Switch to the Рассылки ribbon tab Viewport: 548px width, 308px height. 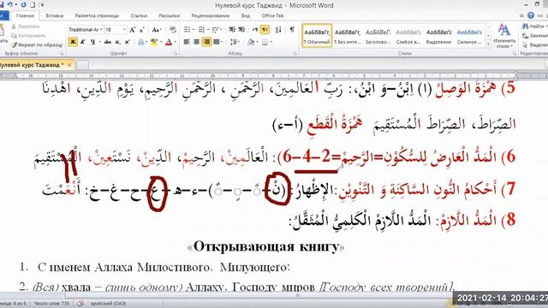point(170,15)
